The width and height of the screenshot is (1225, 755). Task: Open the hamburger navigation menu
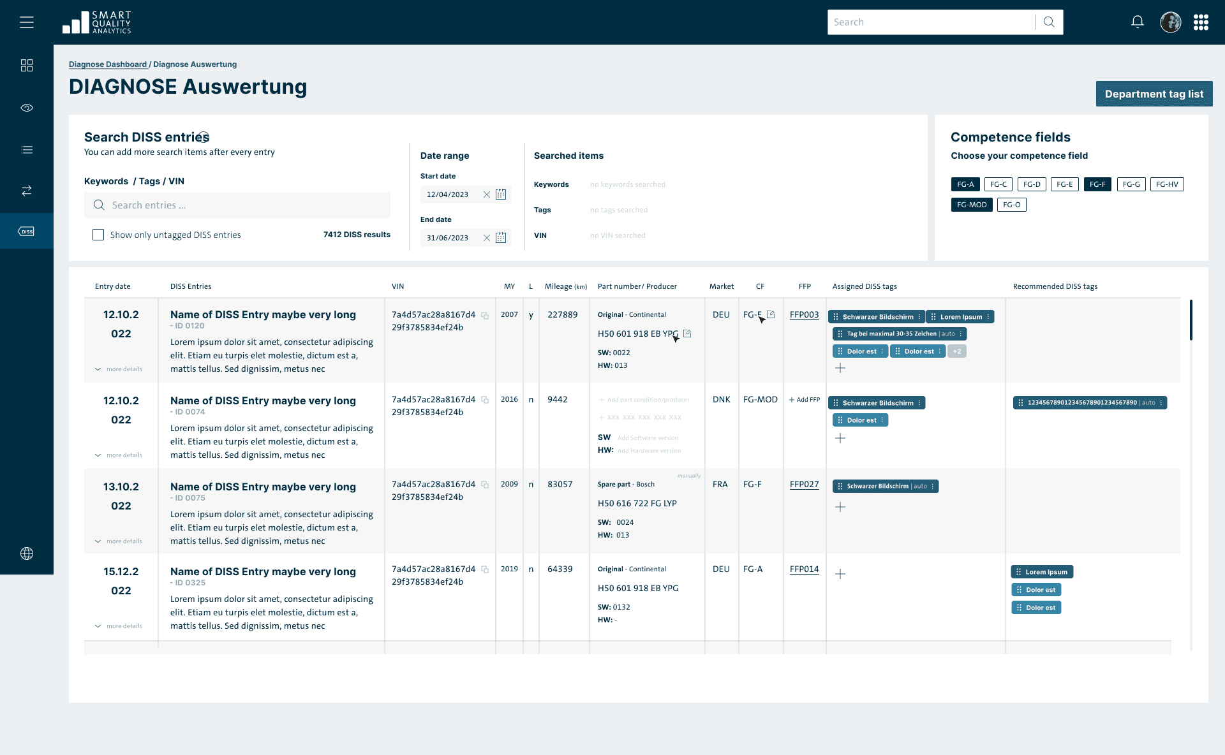(27, 22)
